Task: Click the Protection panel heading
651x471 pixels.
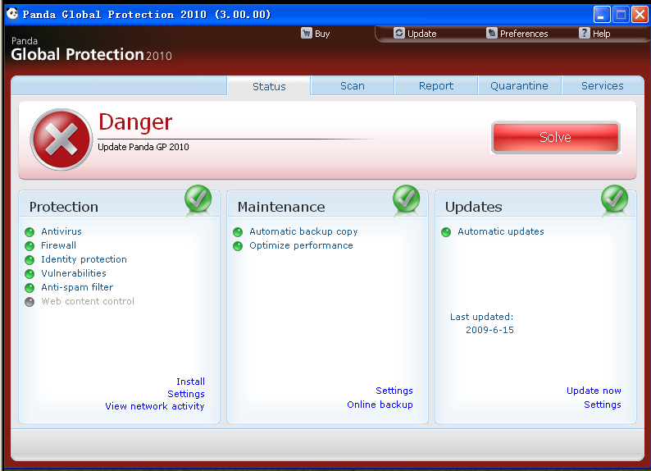Action: click(63, 207)
